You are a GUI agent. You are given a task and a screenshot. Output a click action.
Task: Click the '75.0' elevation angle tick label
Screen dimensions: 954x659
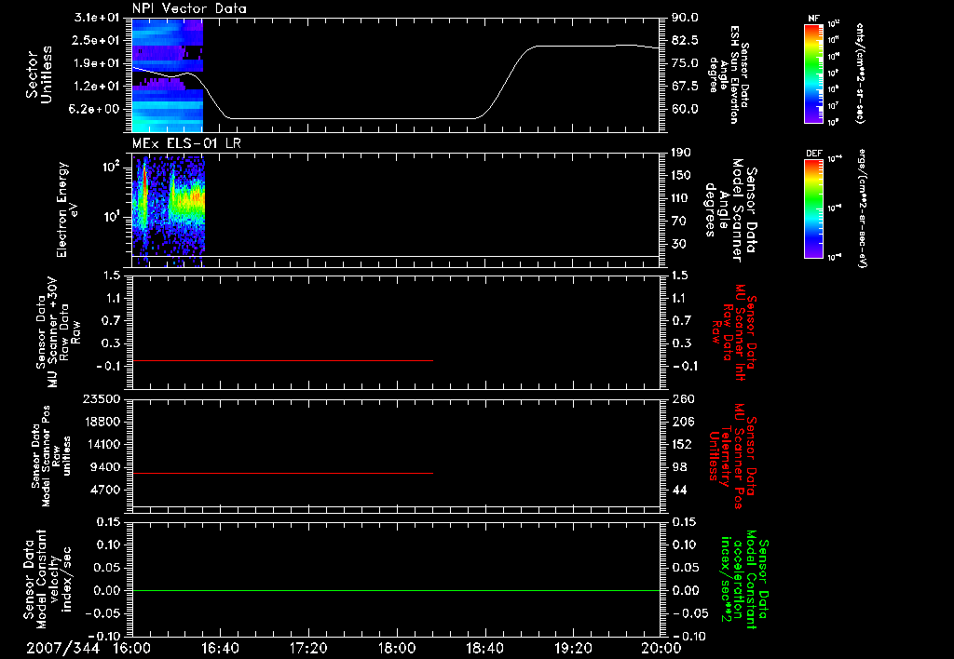coord(685,63)
